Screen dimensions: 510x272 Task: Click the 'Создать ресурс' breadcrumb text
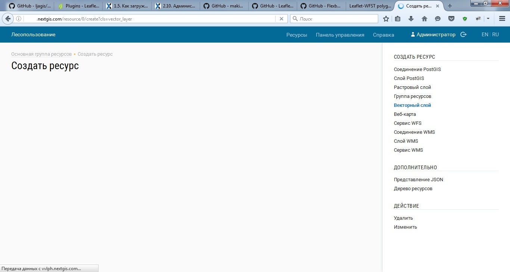click(95, 54)
